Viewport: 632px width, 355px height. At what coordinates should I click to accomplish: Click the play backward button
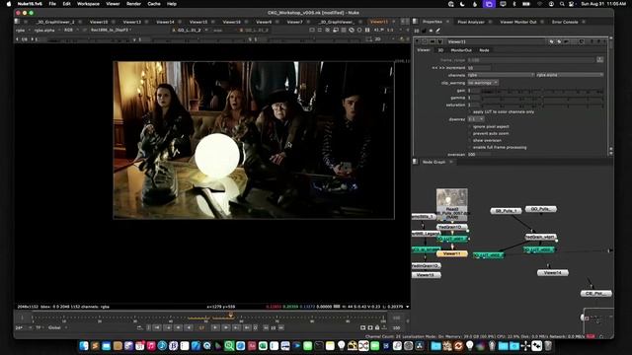tap(189, 327)
